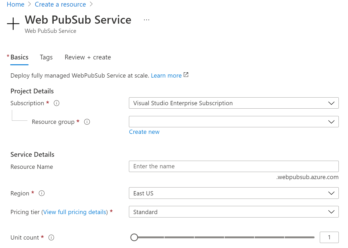The height and width of the screenshot is (248, 348).
Task: Click the external link icon after Learn more
Action: click(x=186, y=75)
